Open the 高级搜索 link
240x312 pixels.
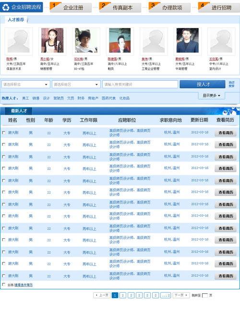pos(231,84)
